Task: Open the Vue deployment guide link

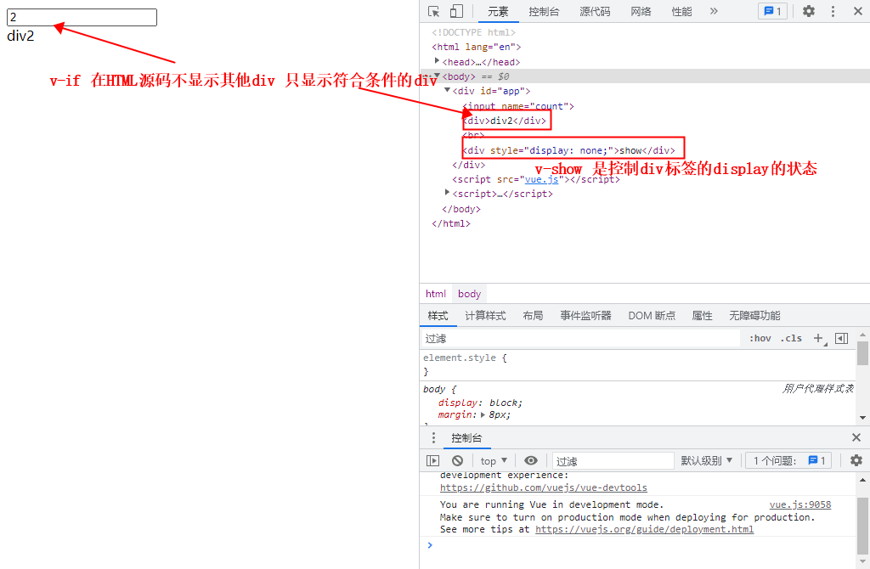Action: 644,530
